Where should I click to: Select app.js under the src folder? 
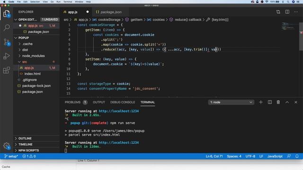pos(36,68)
